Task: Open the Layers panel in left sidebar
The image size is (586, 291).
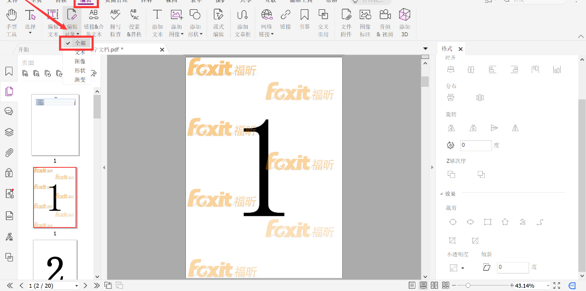Action: pos(9,132)
